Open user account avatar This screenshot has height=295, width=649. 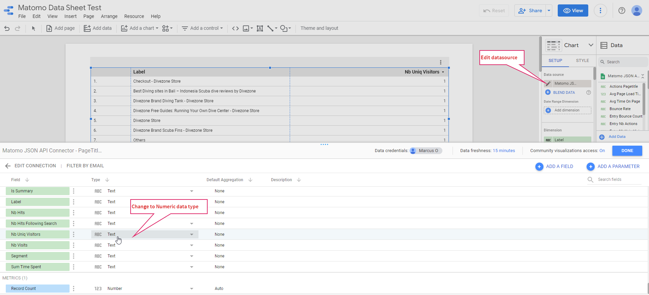pos(637,10)
